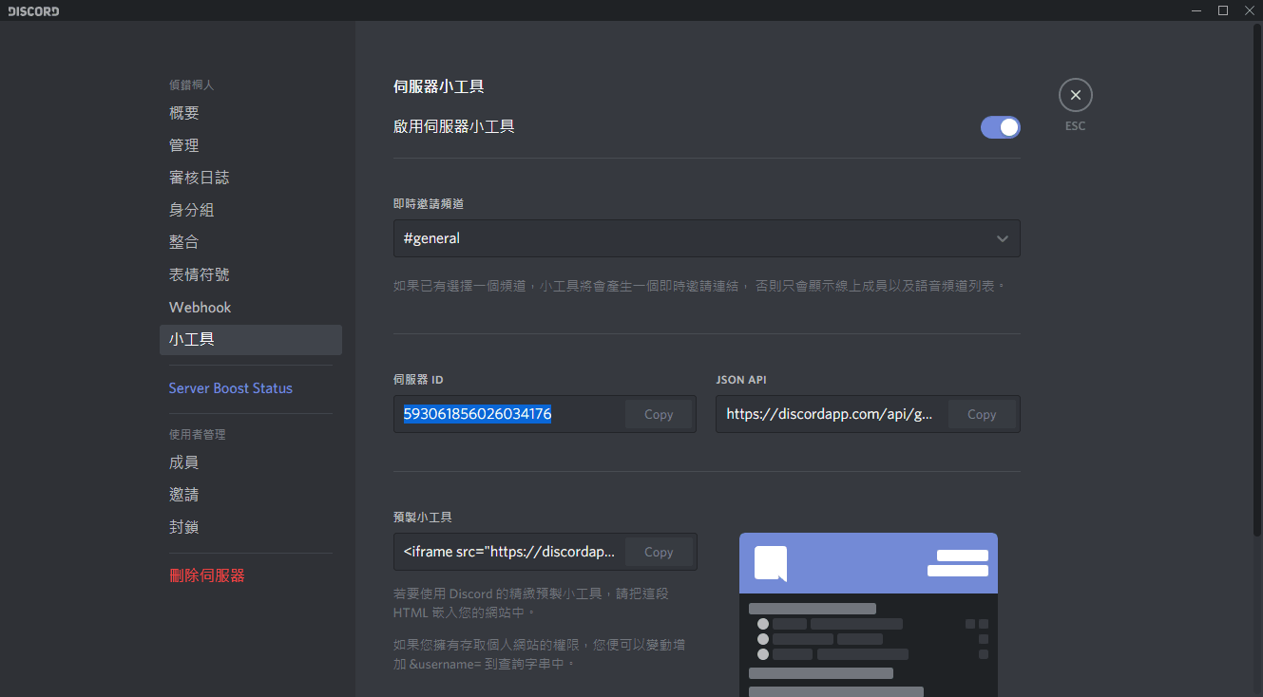Click the 伺服器小工具 heading text
The image size is (1263, 697).
(x=439, y=86)
